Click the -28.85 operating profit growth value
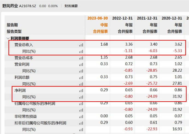The height and width of the screenshot is (134, 189). 152,70
